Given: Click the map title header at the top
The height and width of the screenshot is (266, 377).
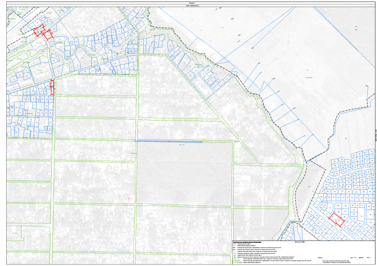Looking at the screenshot, I should pos(188,3).
